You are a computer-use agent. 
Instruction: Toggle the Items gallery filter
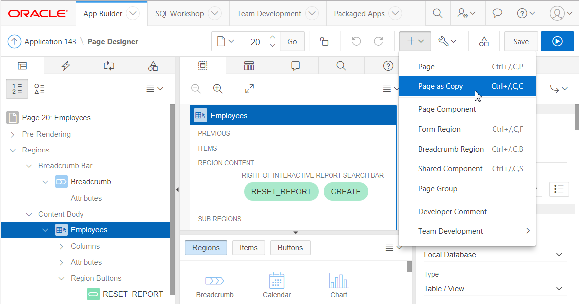pos(248,248)
